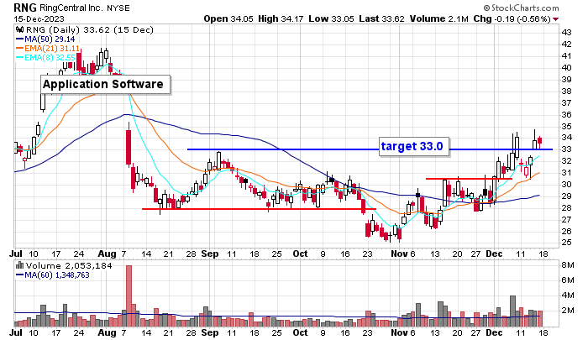The width and height of the screenshot is (588, 340).
Task: Click the target 33.0 annotation label
Action: tap(414, 146)
